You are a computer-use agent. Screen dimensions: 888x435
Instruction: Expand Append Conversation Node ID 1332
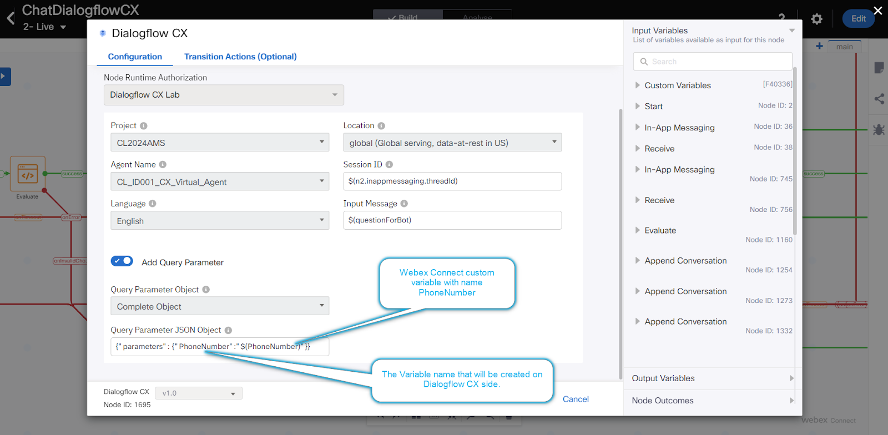pyautogui.click(x=638, y=321)
